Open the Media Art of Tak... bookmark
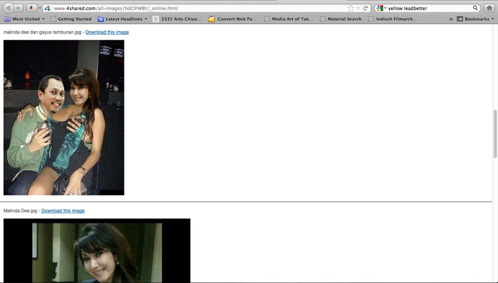 point(289,19)
